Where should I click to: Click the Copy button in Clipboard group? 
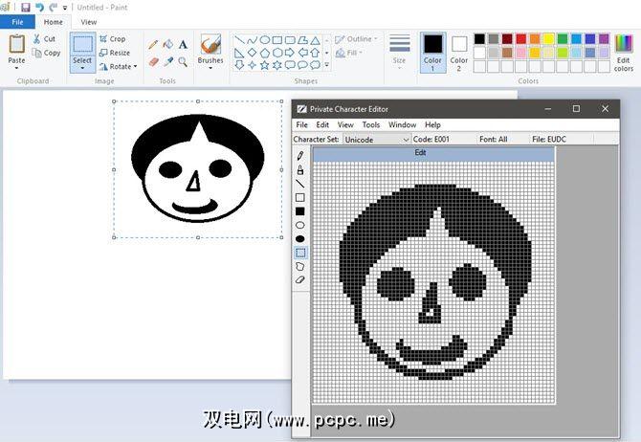click(46, 53)
